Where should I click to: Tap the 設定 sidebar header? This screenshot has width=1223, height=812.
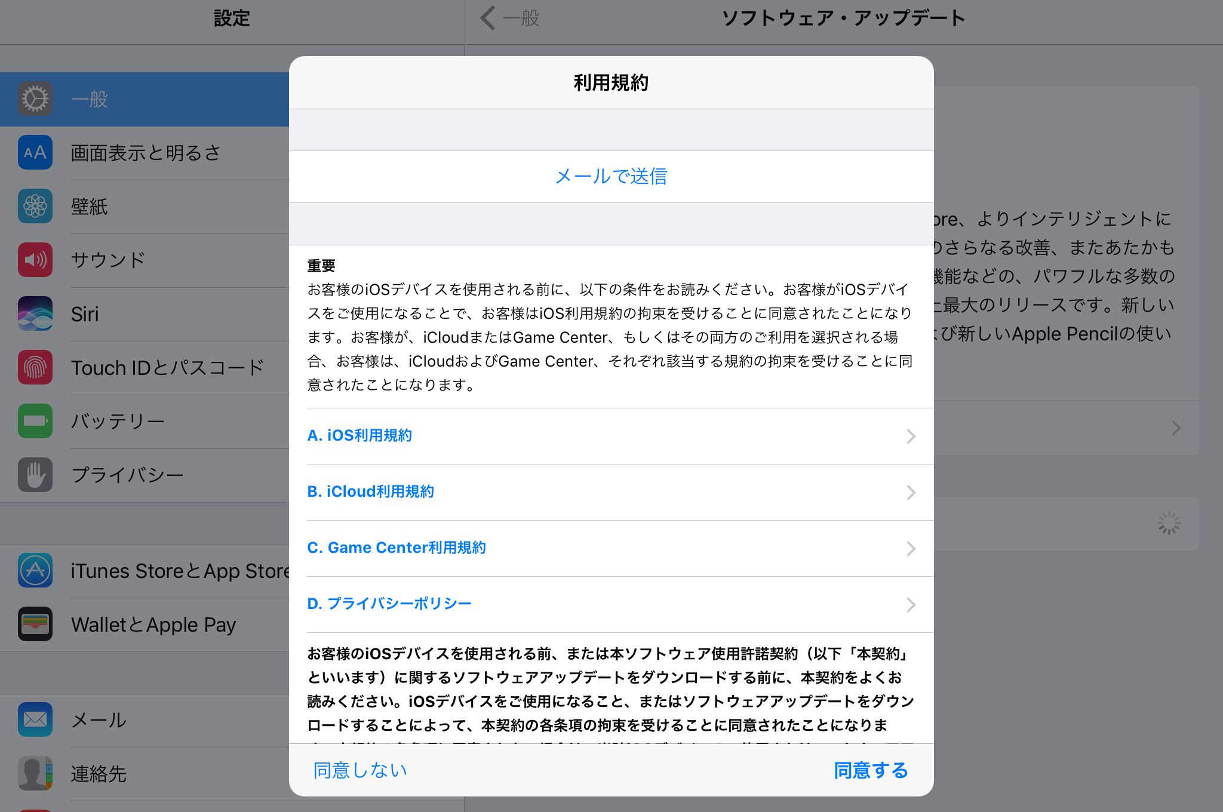[232, 19]
